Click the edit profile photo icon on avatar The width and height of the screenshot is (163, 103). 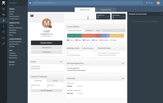tap(50, 27)
